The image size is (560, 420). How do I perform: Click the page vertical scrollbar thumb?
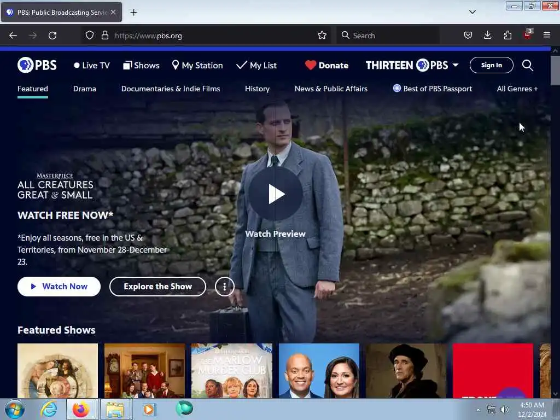pos(555,71)
